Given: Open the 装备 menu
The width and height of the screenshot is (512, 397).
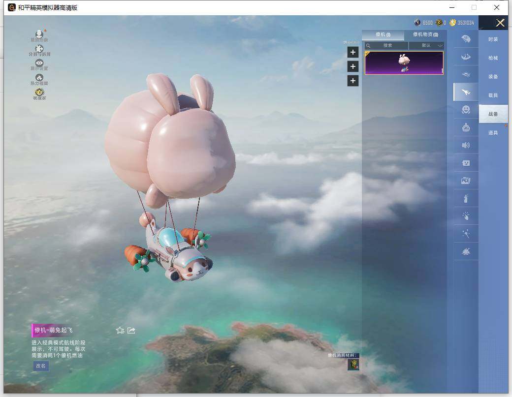Looking at the screenshot, I should coord(493,76).
